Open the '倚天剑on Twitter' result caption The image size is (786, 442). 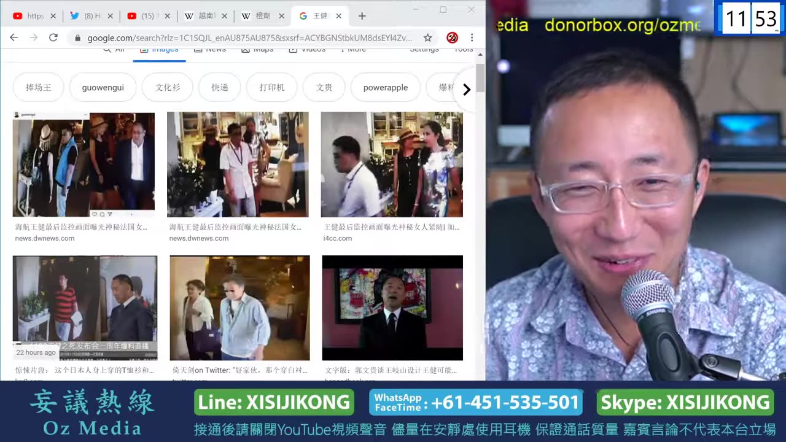(240, 370)
